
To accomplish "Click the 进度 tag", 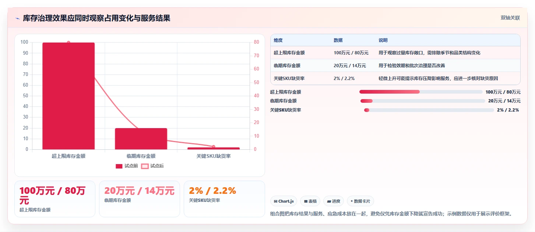I will click(x=334, y=201).
